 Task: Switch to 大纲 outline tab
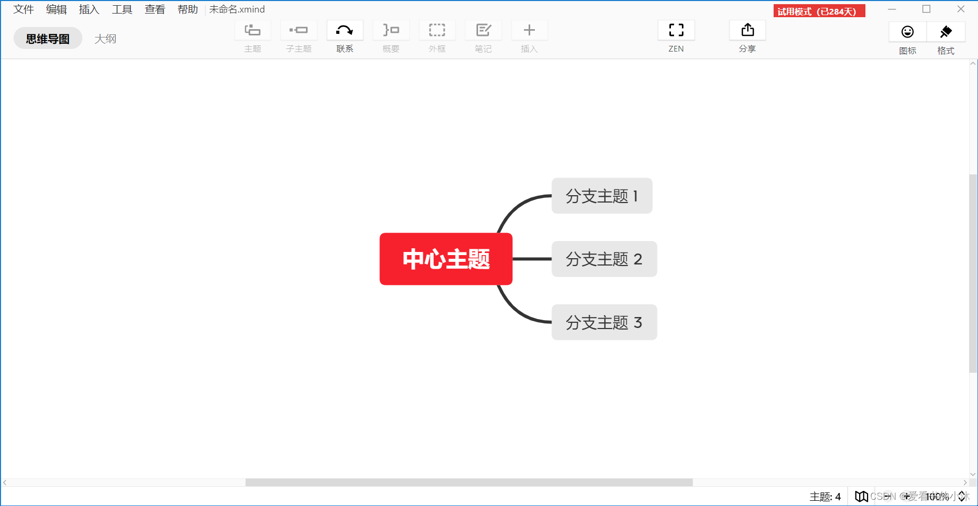pos(105,39)
